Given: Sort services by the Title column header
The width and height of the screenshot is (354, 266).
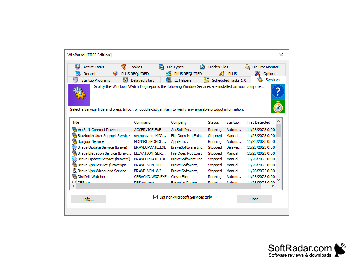Looking at the screenshot, I should point(102,122).
